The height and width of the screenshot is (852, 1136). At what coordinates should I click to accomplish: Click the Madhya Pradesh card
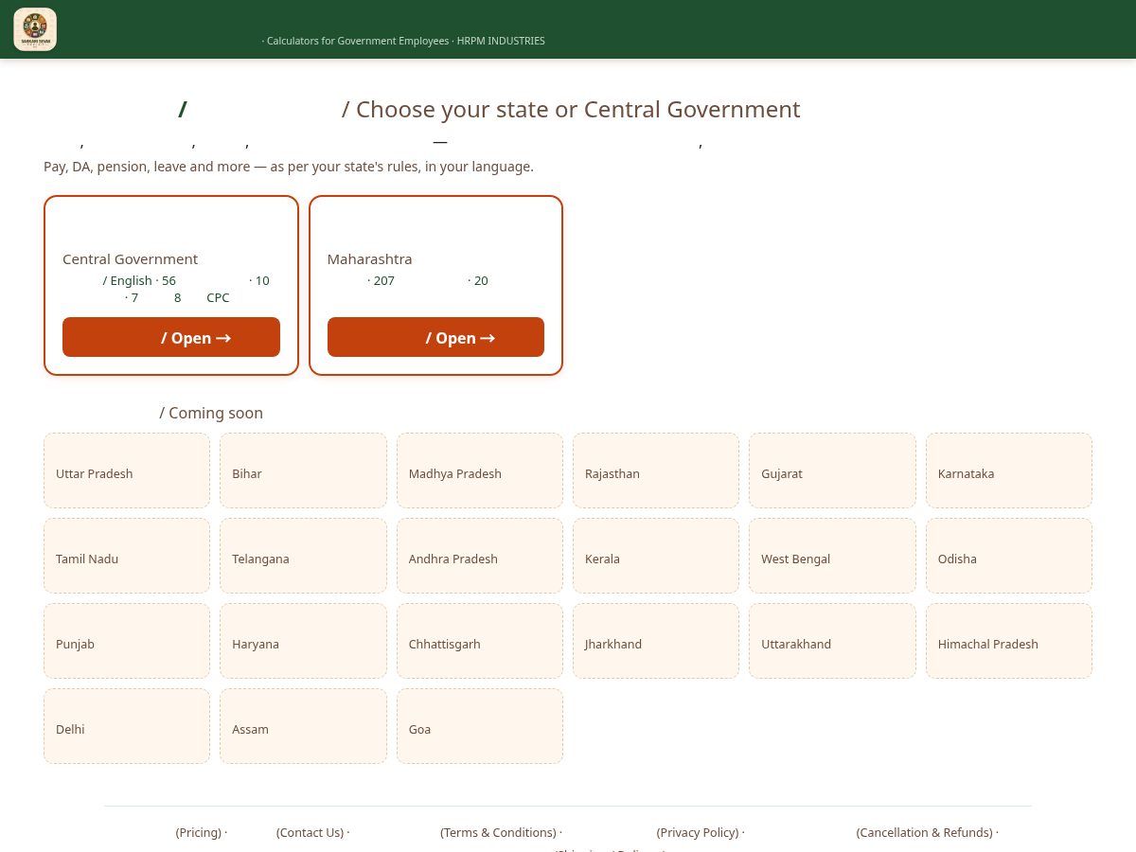[480, 470]
